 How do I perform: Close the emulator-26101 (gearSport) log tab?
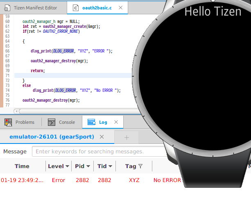[102, 137]
